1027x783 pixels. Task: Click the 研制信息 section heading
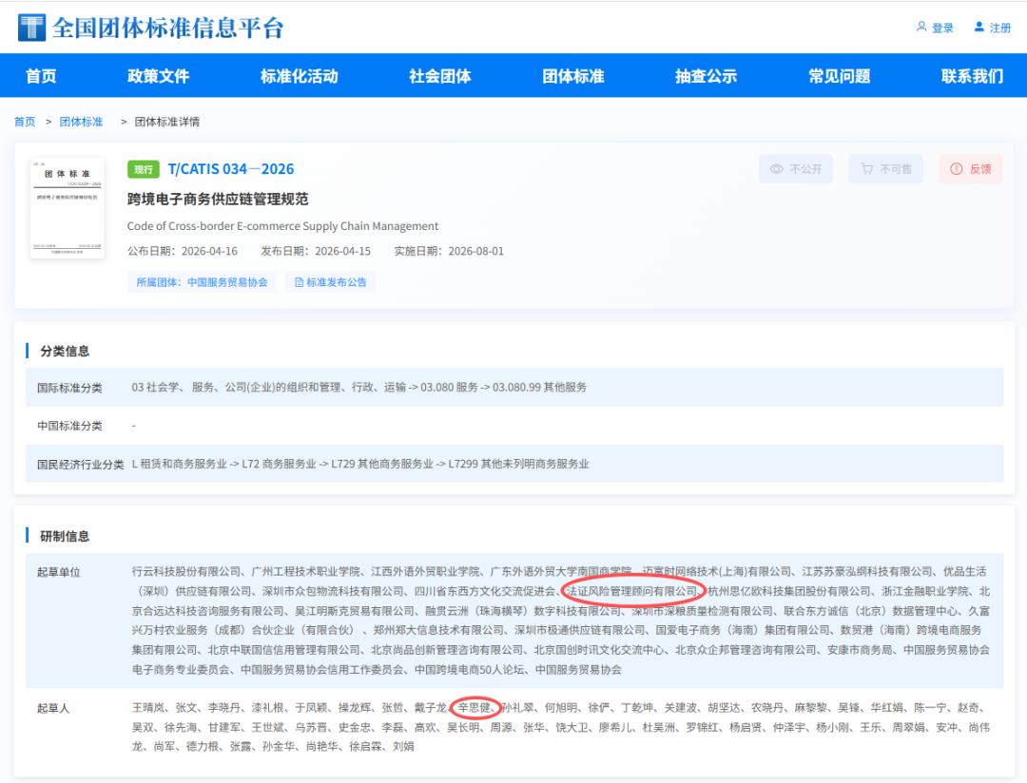[65, 536]
